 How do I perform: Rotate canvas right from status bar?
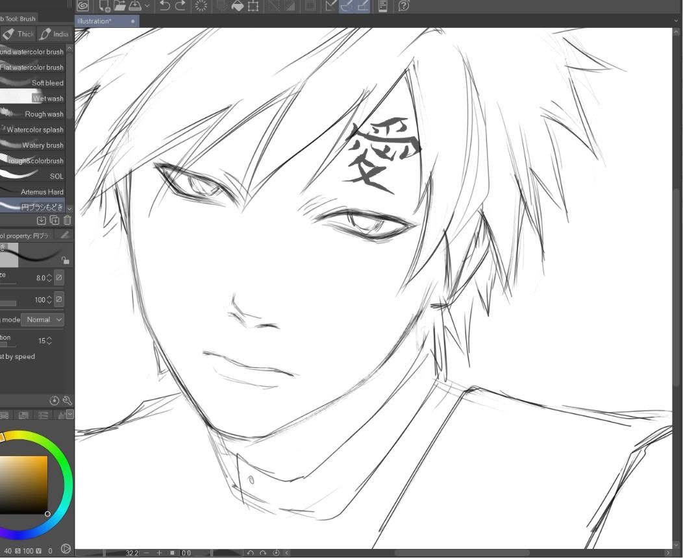(x=263, y=553)
